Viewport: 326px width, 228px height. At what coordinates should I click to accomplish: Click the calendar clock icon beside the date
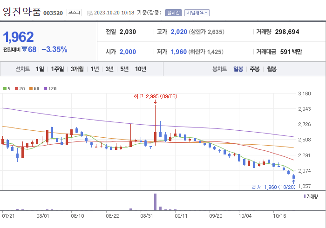tap(89, 13)
